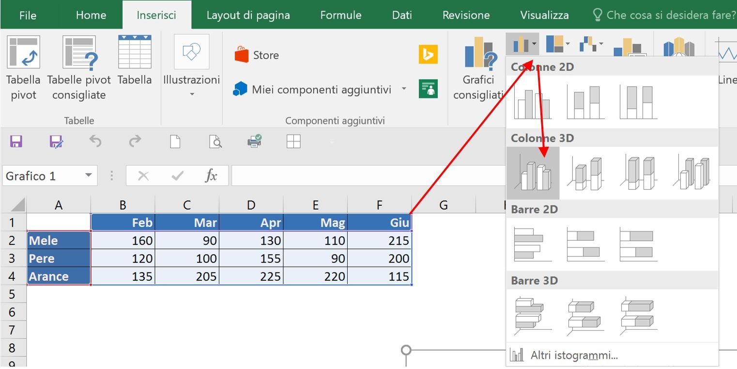
Task: Click the Tabella pivot button
Action: point(23,68)
